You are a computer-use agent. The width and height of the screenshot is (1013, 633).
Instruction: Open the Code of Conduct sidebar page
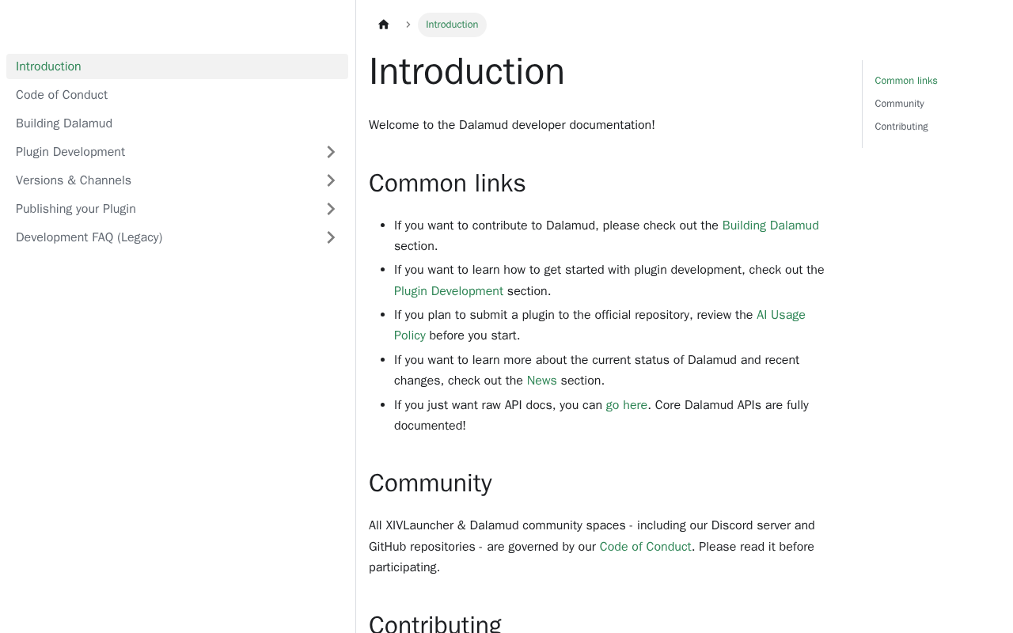[62, 95]
